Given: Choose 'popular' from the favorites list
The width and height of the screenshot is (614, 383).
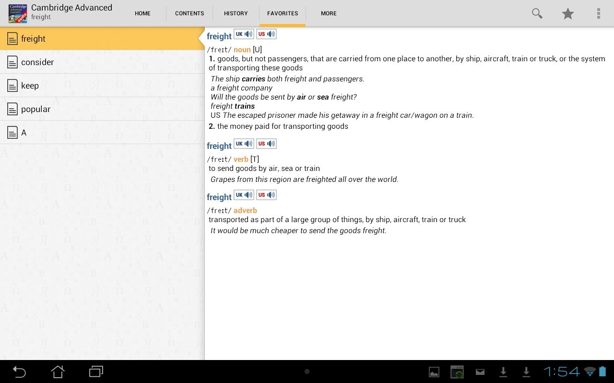Looking at the screenshot, I should coord(35,109).
